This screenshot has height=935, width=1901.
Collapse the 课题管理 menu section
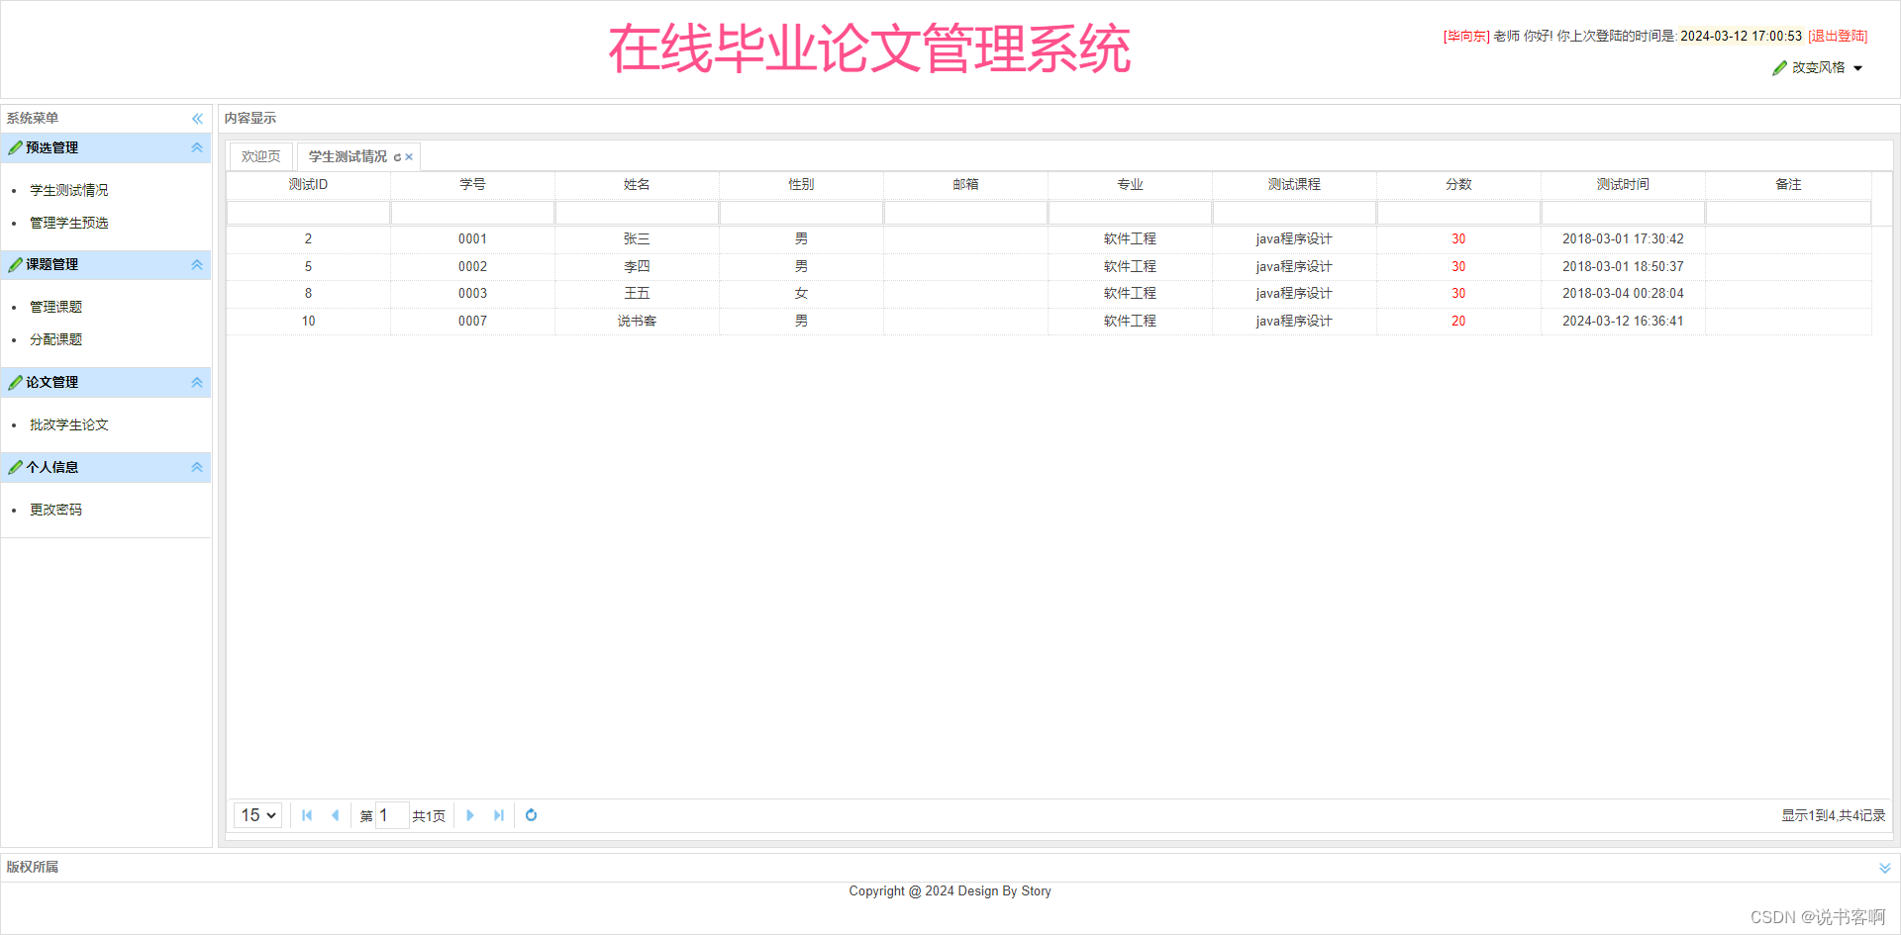[x=197, y=264]
